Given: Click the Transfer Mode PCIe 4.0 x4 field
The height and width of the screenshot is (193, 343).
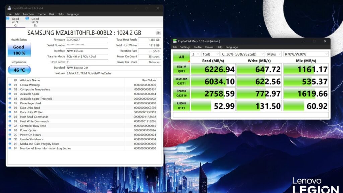Looking at the screenshot, I should pos(87,56).
